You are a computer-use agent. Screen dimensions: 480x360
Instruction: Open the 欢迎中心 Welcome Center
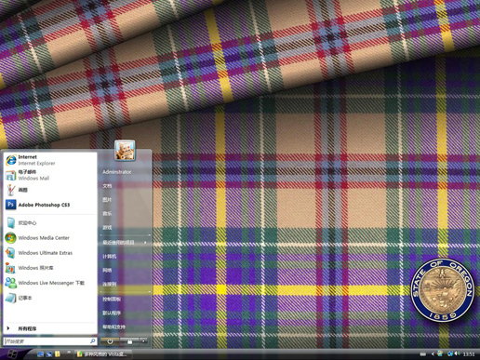coord(50,223)
